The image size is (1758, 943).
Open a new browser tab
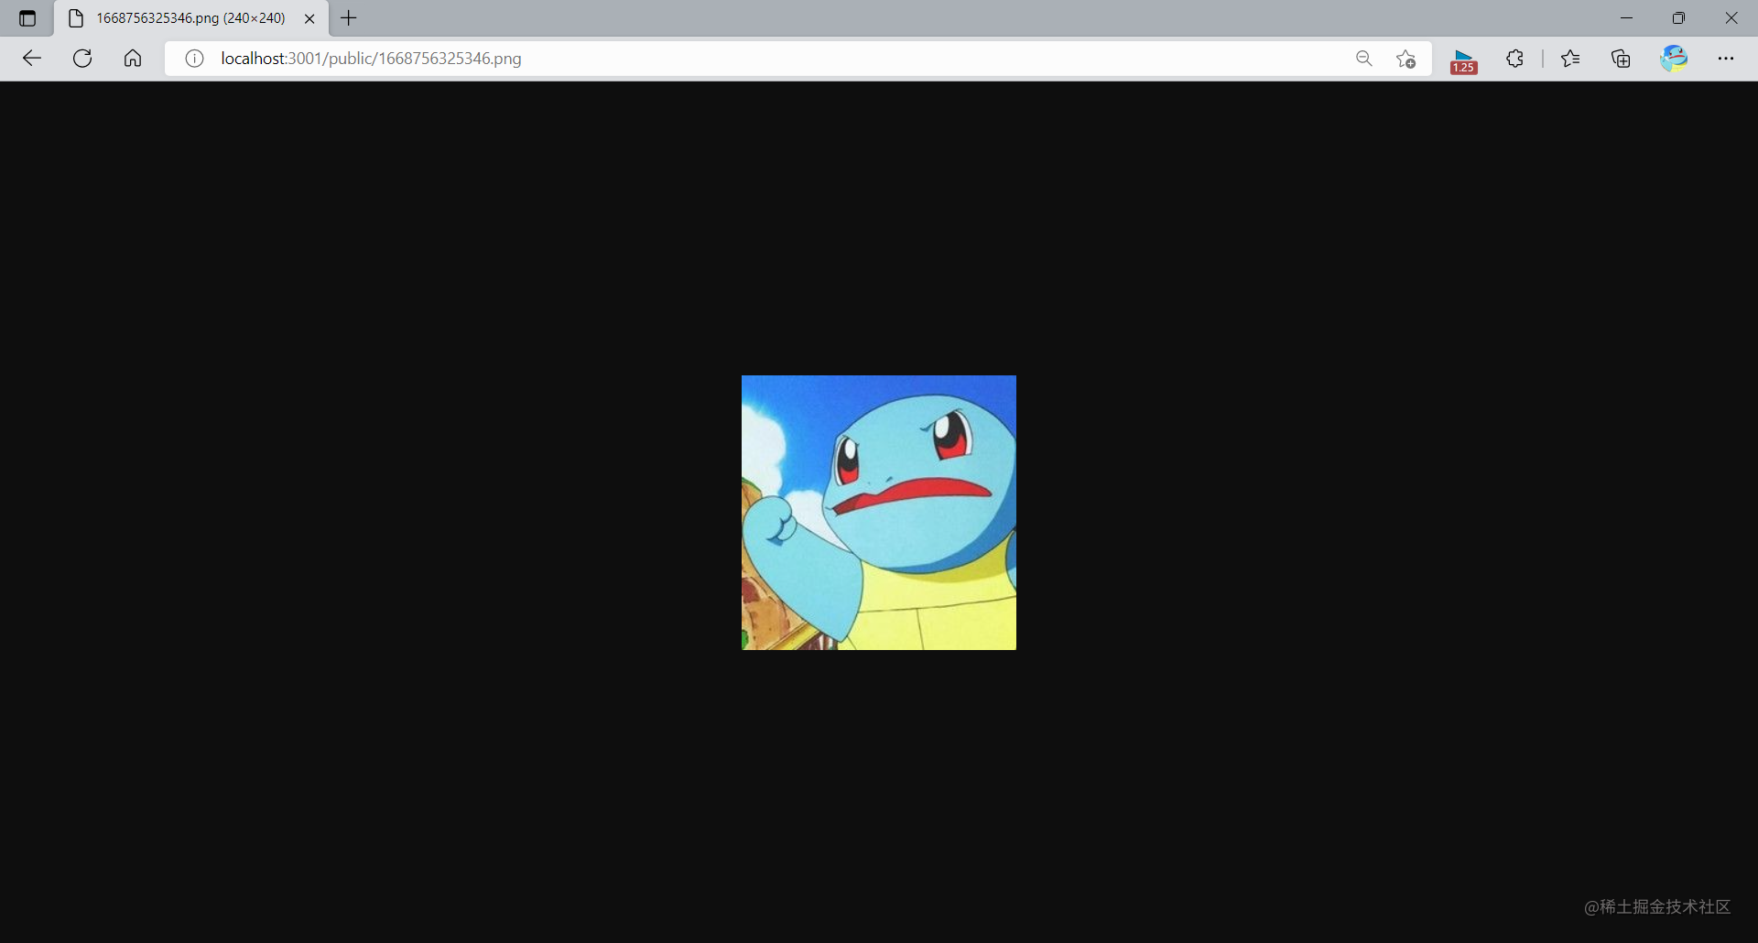click(x=349, y=17)
